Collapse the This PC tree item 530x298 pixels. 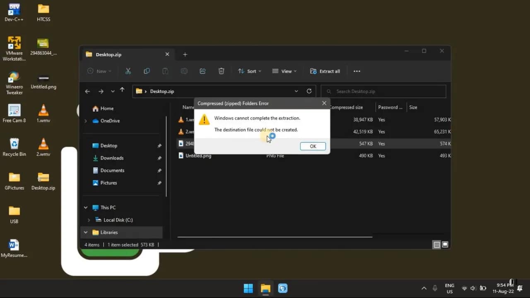(86, 207)
